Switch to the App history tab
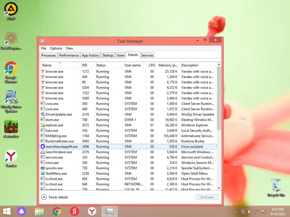This screenshot has height=217, width=290. [90, 55]
